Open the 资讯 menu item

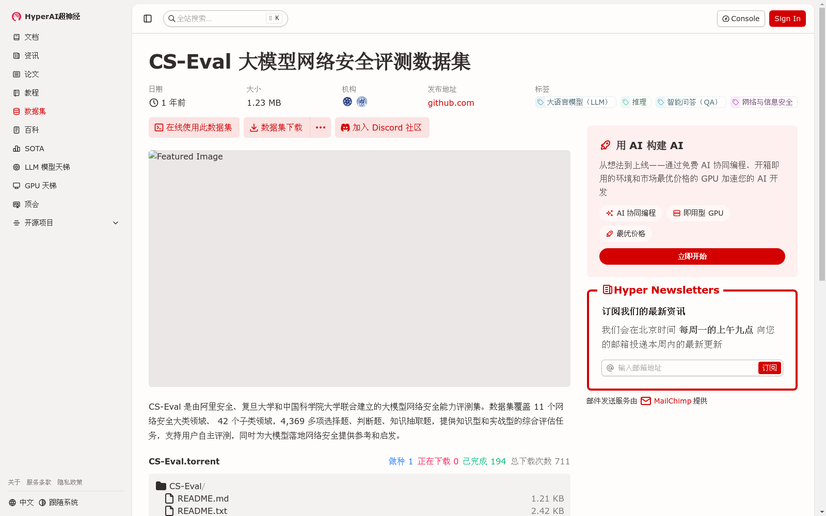point(31,55)
